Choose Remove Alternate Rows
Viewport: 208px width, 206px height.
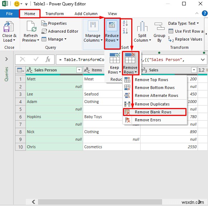pyautogui.click(x=155, y=95)
